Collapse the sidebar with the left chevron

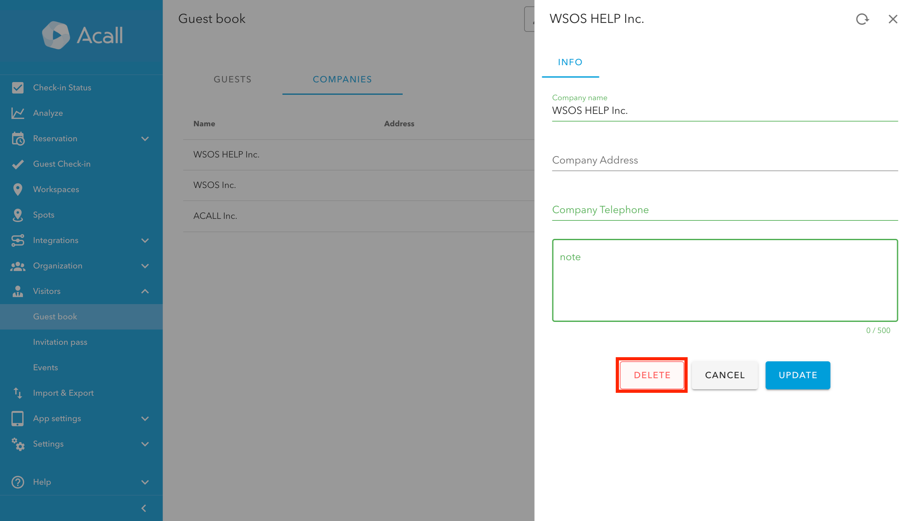click(x=144, y=508)
